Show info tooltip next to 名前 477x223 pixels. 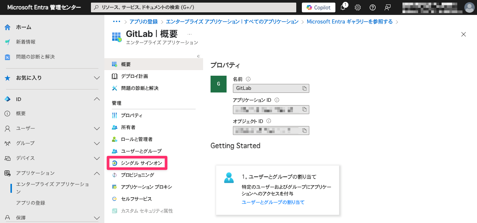point(248,79)
